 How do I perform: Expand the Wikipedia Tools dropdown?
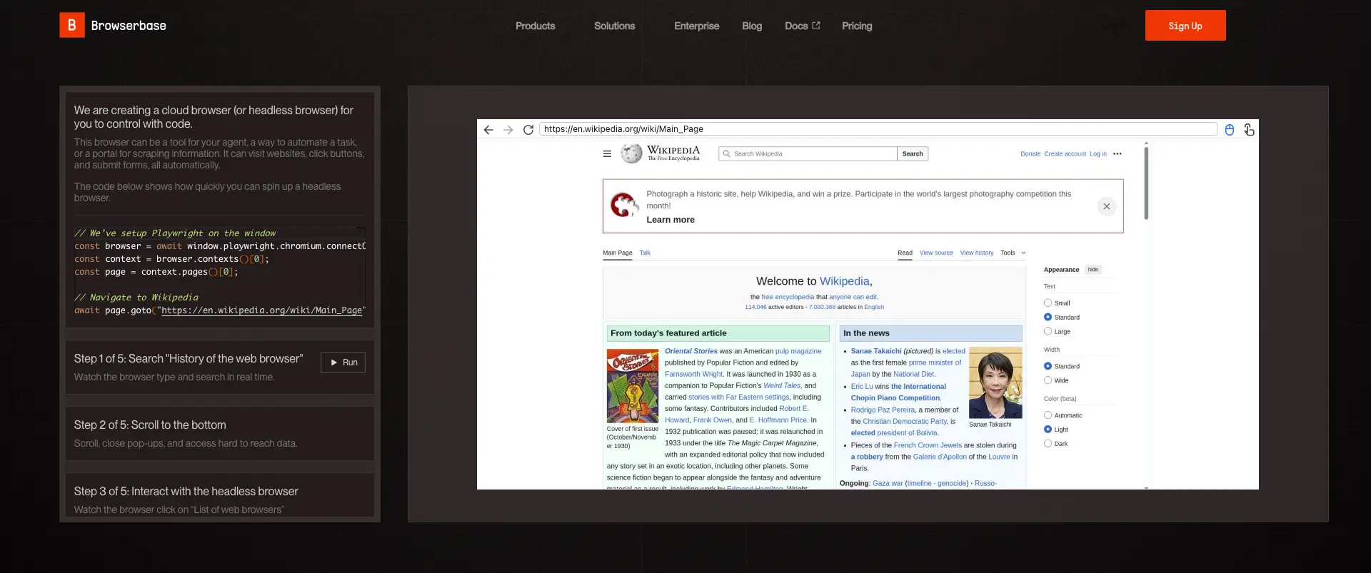(1013, 253)
